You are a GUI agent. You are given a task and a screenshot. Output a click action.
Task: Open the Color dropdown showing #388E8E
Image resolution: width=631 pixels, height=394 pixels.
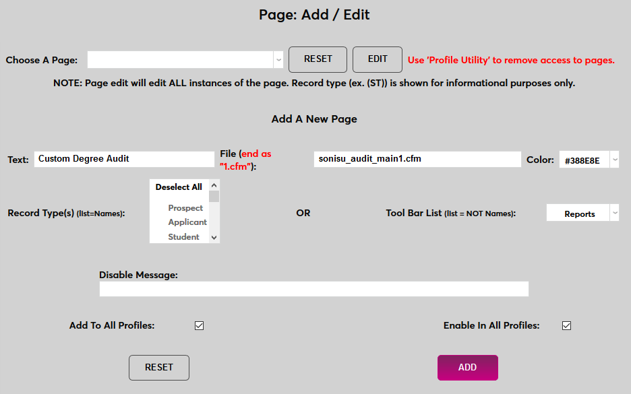(589, 160)
